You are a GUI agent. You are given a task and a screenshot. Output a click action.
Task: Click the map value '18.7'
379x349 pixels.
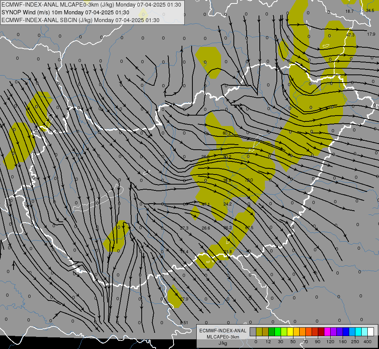pyautogui.click(x=350, y=11)
